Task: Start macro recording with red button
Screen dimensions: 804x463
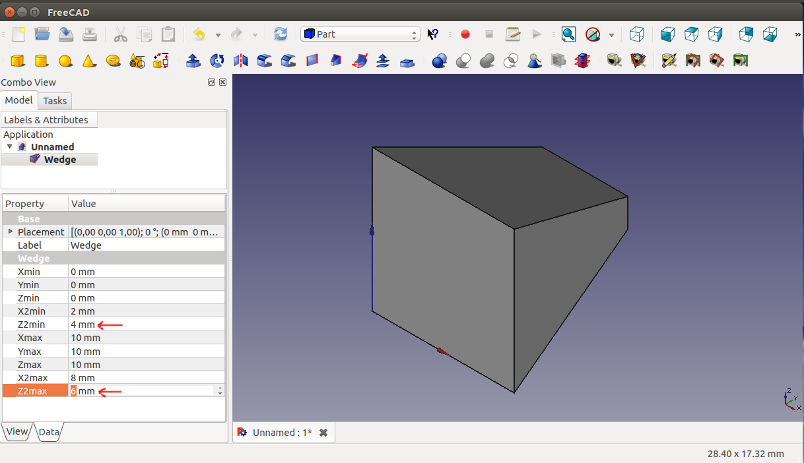Action: click(465, 34)
